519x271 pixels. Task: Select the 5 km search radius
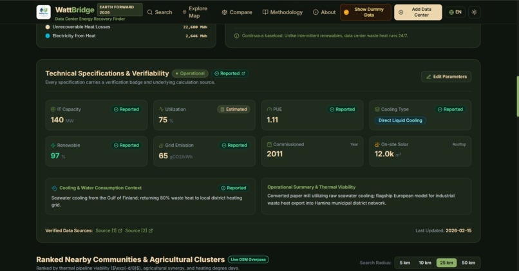click(404, 263)
